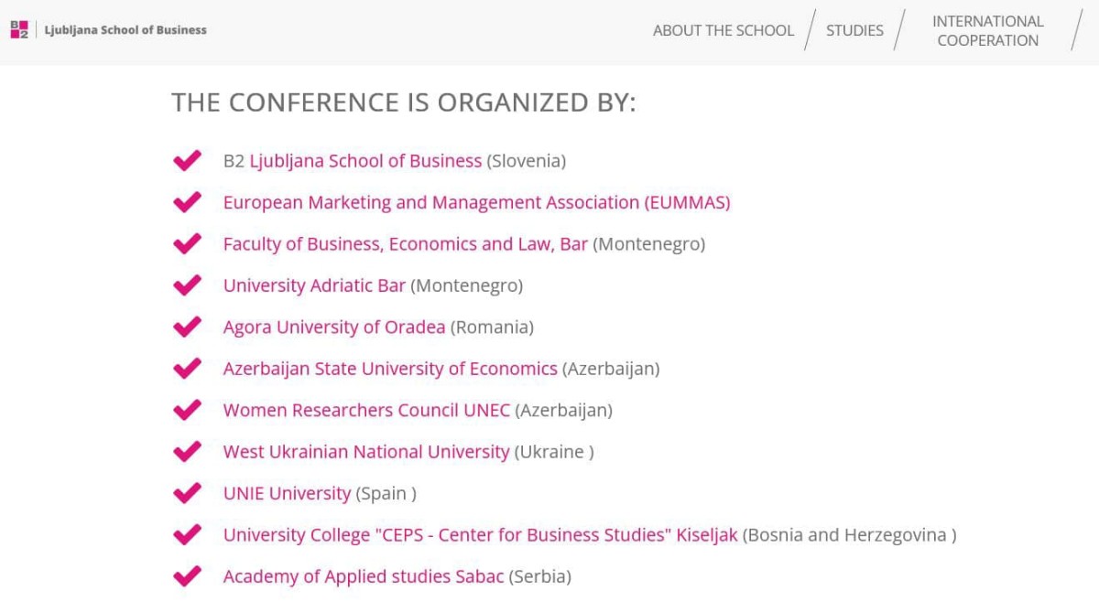Click checkmark icon beside Agora University of Oradea

187,327
